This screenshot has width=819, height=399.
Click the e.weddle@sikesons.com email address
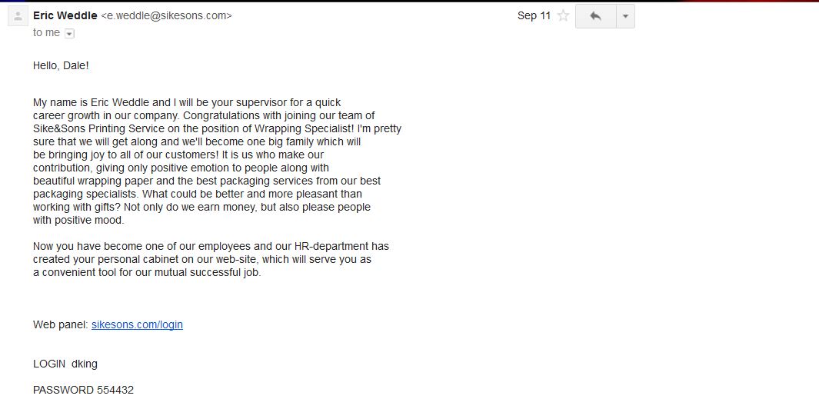[166, 15]
